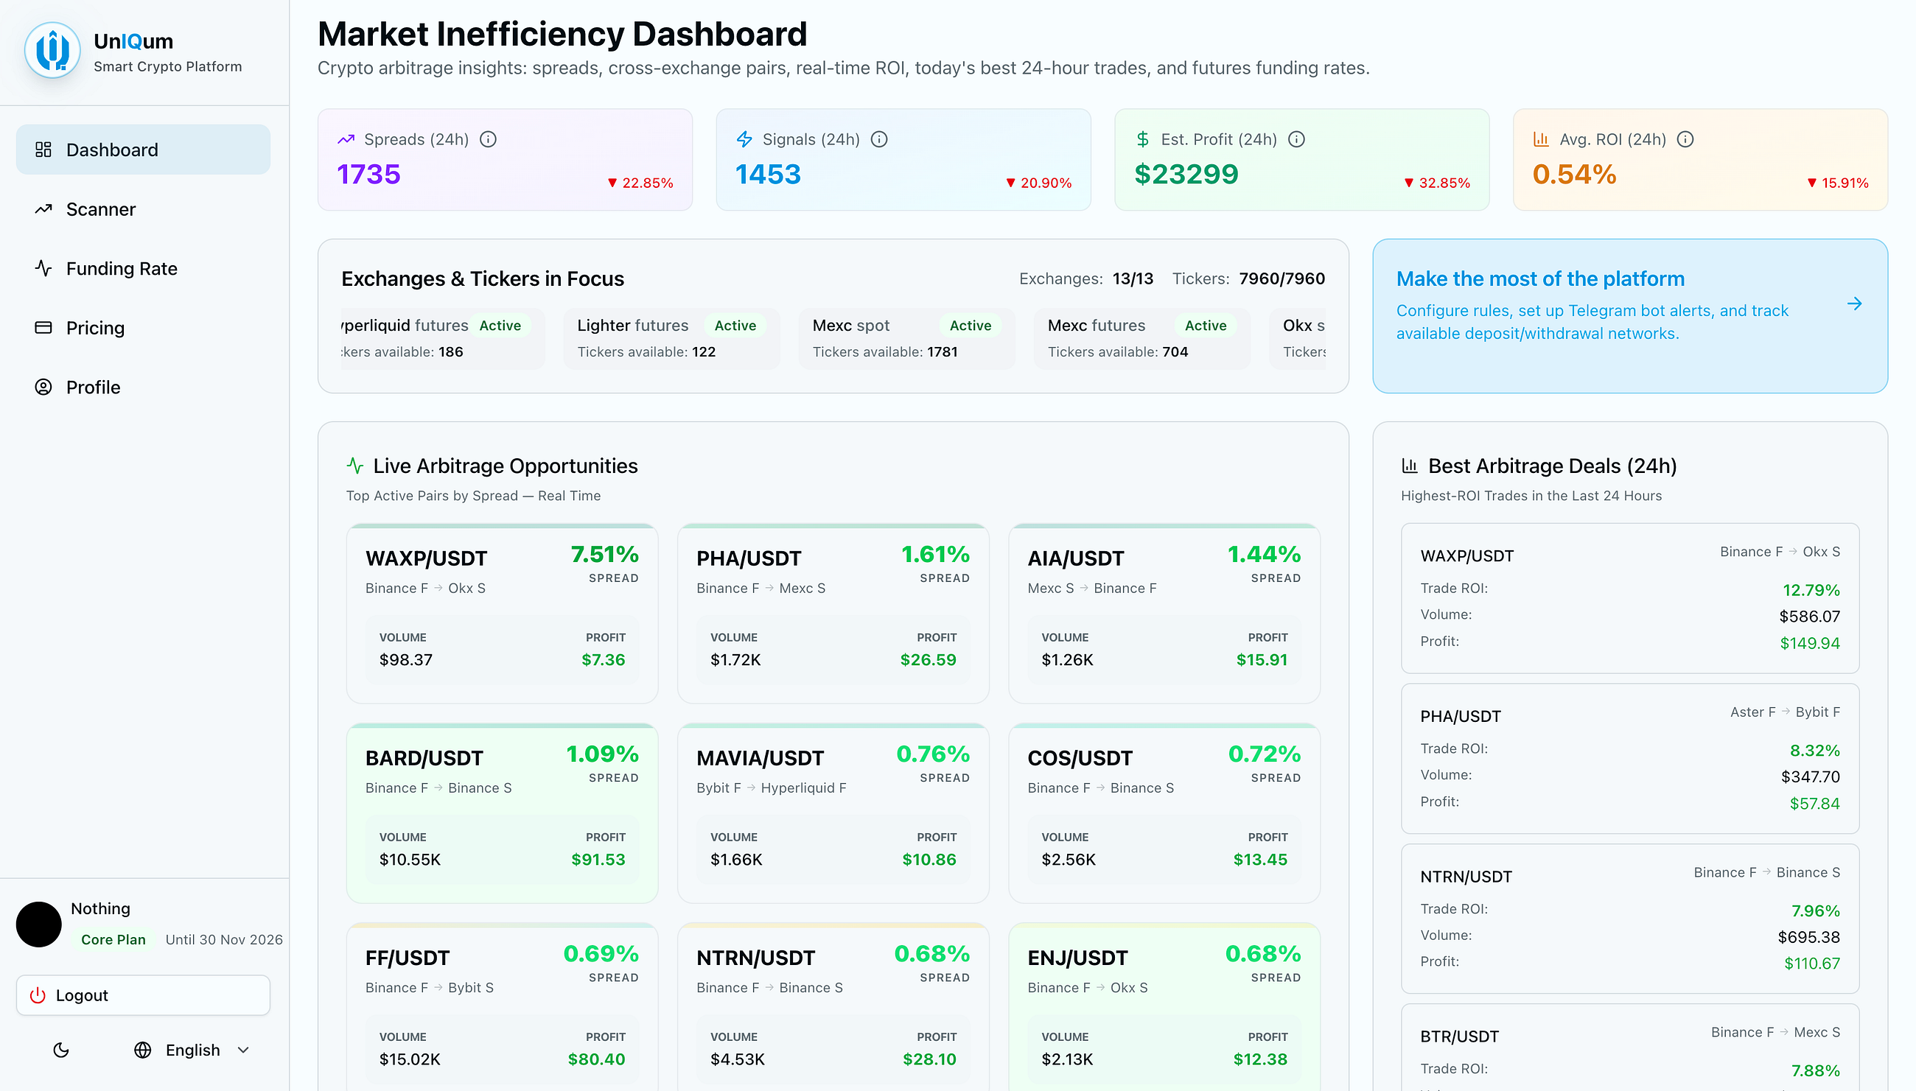Image resolution: width=1916 pixels, height=1091 pixels.
Task: Click the Spreads trend arrow icon
Action: click(x=346, y=139)
